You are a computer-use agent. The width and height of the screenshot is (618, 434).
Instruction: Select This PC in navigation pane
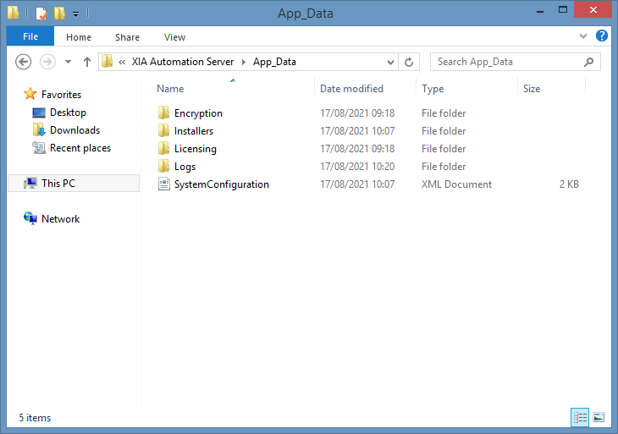coord(74,183)
